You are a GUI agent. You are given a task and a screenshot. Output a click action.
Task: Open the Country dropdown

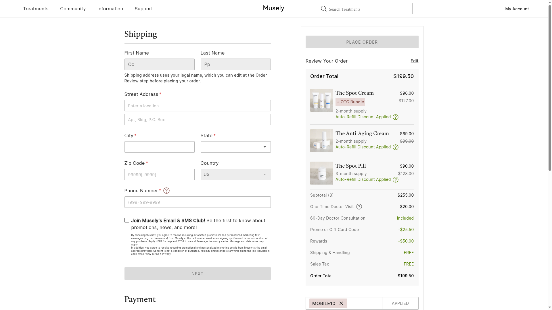[x=235, y=175]
